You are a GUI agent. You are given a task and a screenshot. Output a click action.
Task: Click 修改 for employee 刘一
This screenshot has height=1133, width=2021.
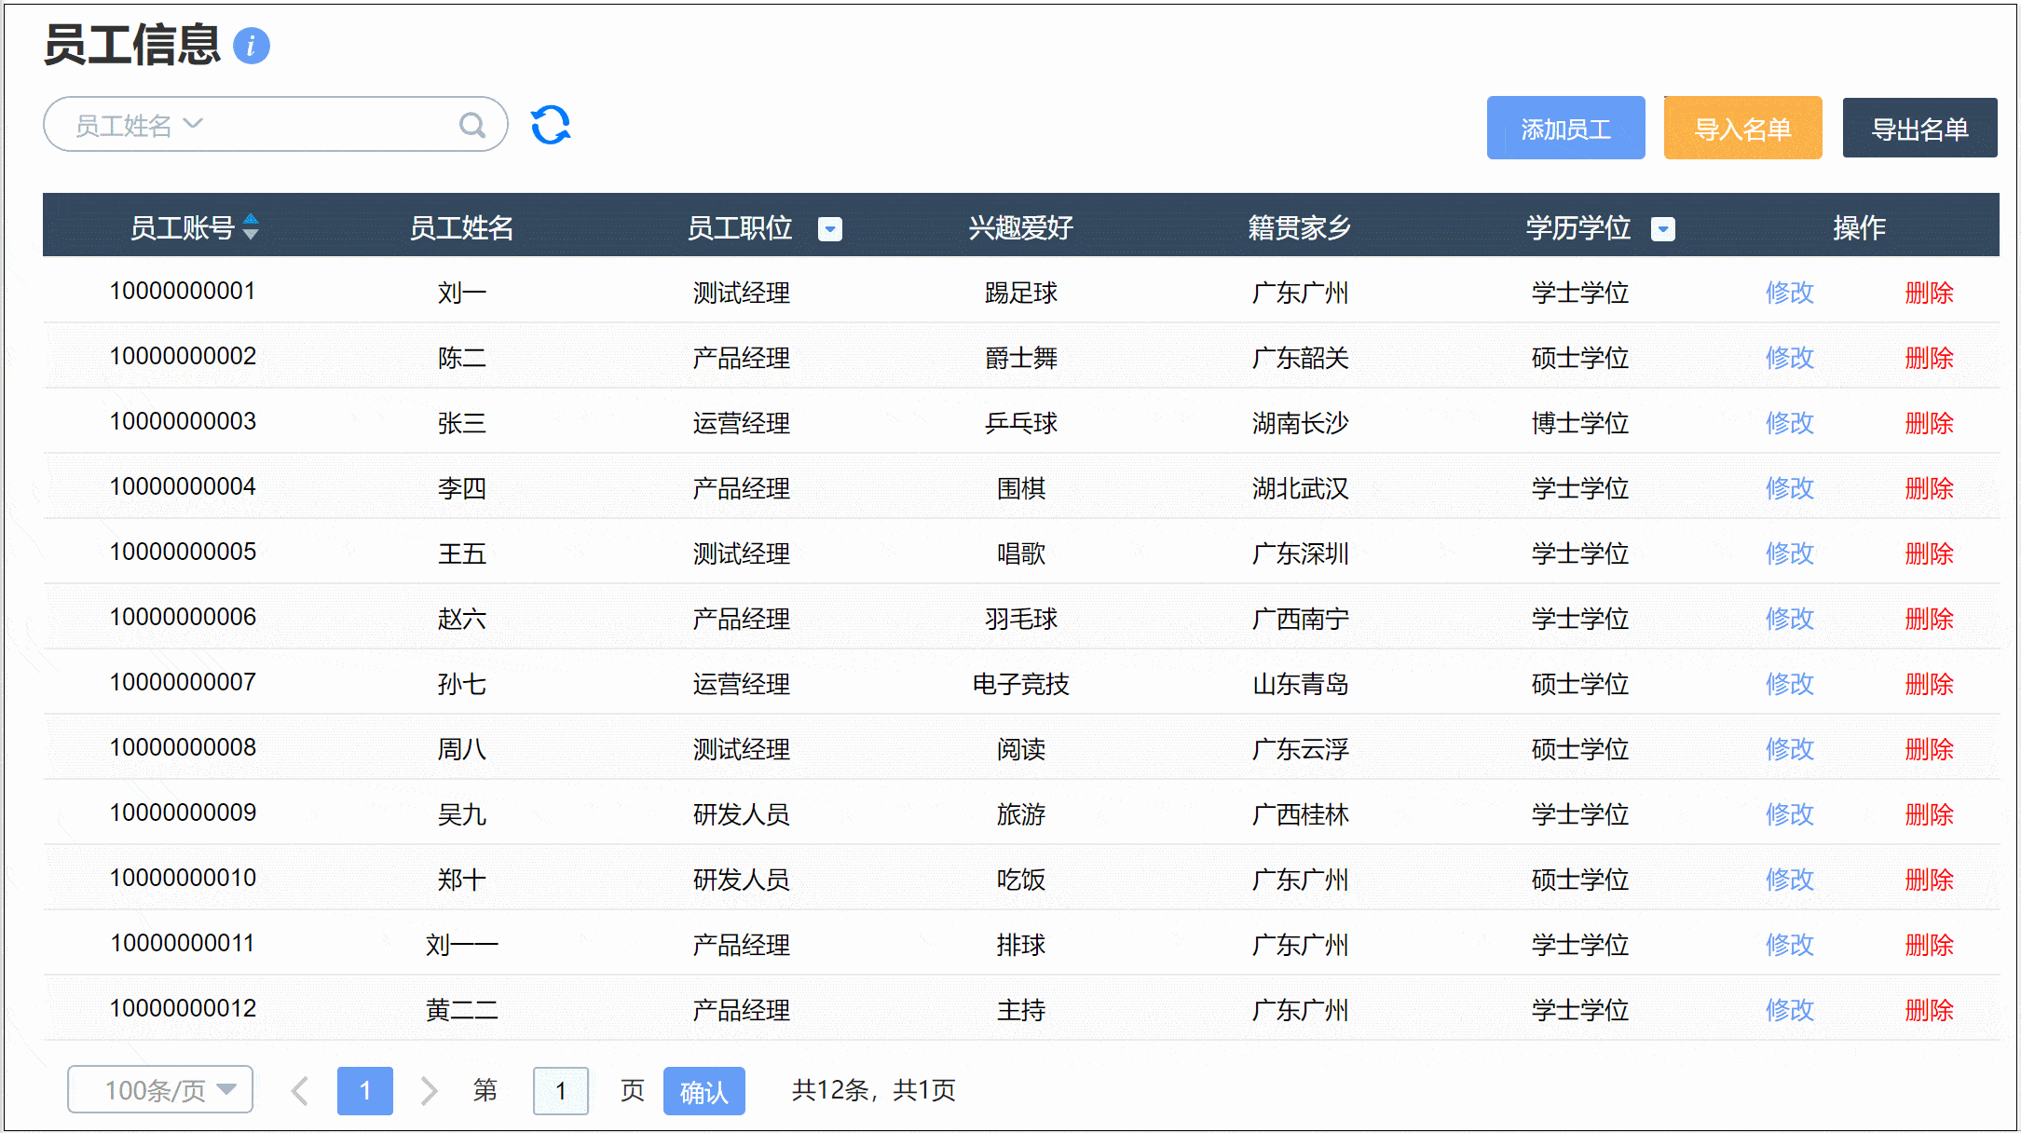(x=1789, y=292)
